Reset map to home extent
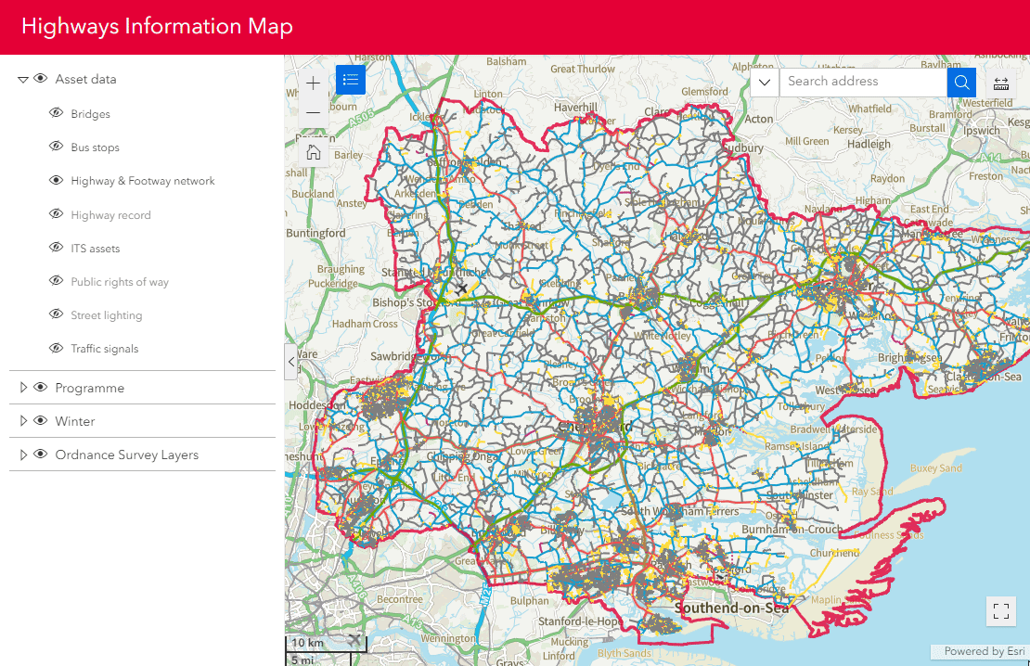The width and height of the screenshot is (1030, 666). click(x=313, y=153)
